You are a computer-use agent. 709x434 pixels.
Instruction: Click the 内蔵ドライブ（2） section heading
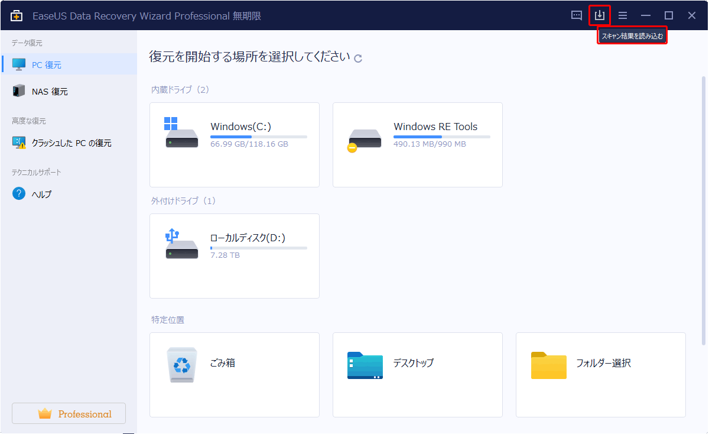180,90
